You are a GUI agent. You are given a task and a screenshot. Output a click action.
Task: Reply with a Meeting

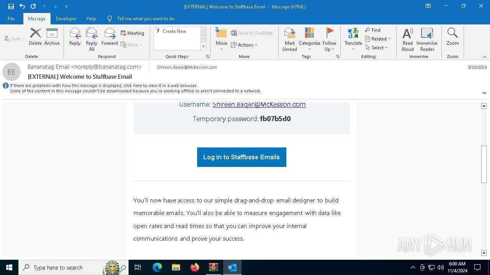click(132, 33)
